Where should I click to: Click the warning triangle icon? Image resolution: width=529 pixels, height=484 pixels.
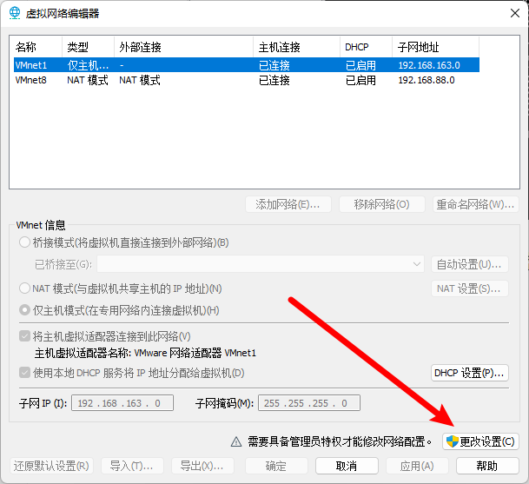click(x=235, y=441)
